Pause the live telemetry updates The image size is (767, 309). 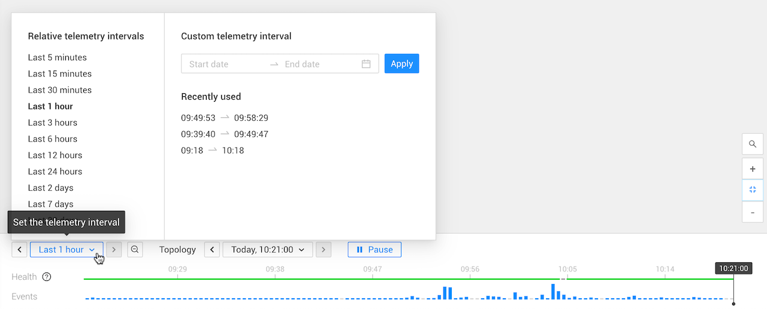coord(375,250)
